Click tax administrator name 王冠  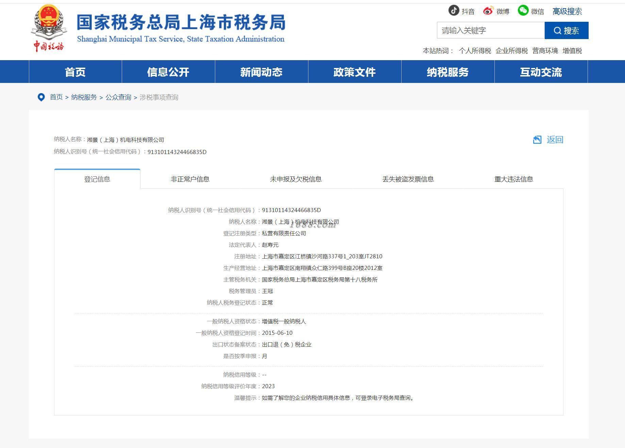(267, 291)
